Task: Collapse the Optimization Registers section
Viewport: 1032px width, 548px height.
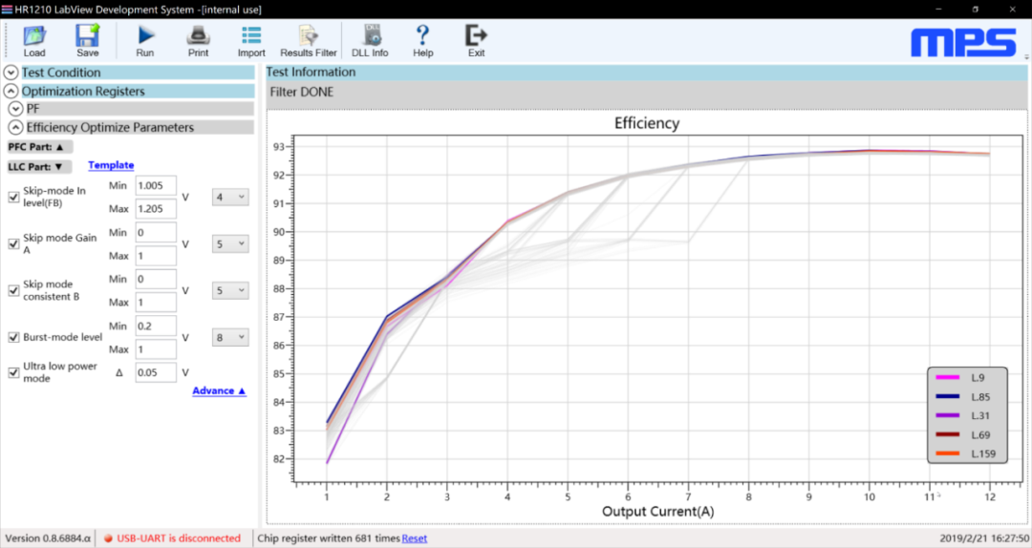Action: 11,92
